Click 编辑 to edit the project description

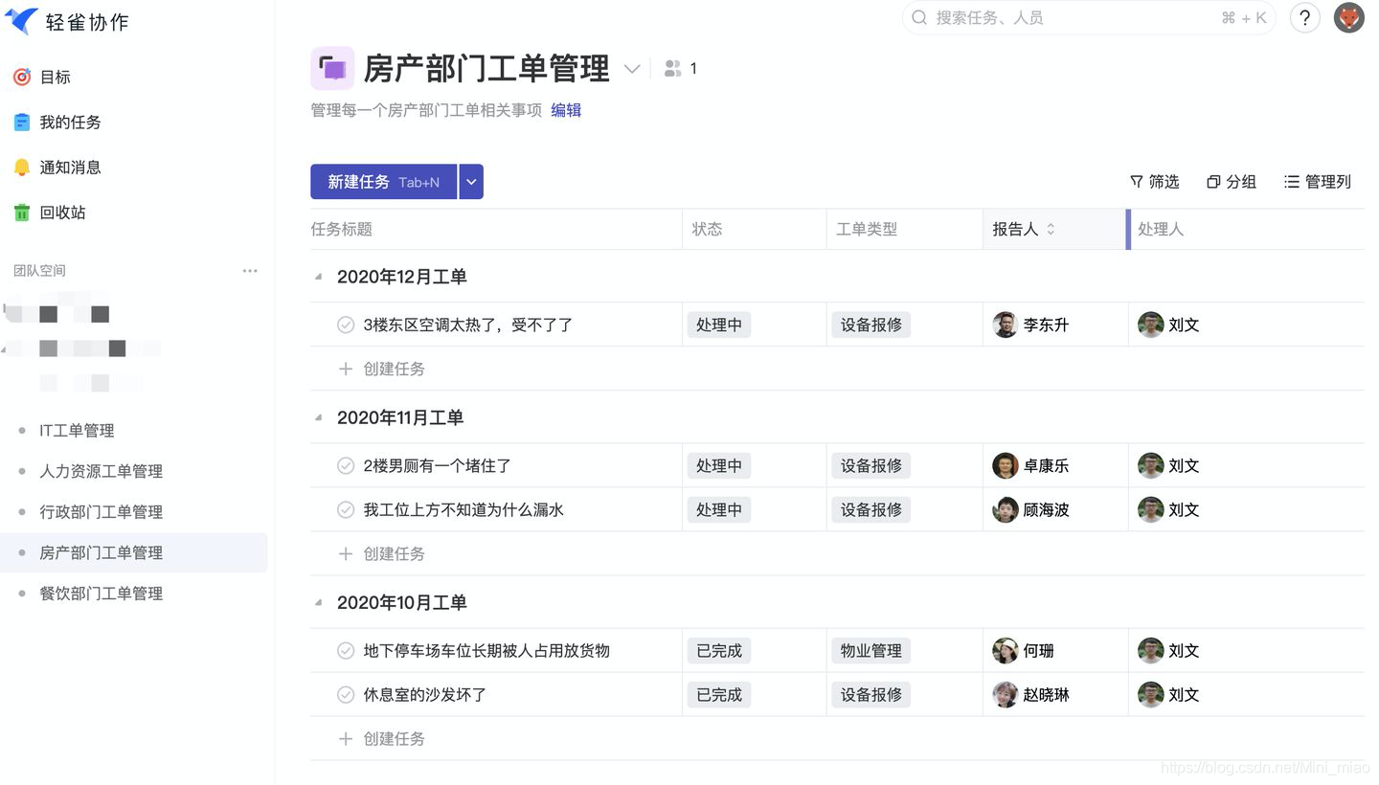565,110
